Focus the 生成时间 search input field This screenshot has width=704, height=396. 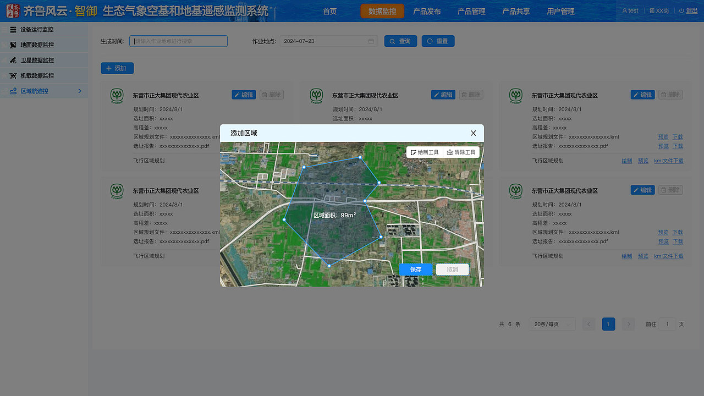(179, 41)
